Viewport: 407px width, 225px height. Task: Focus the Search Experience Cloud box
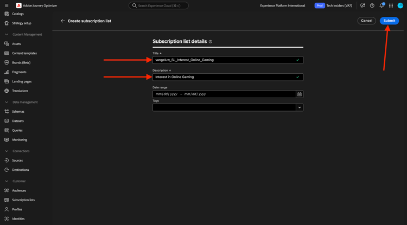158,5
